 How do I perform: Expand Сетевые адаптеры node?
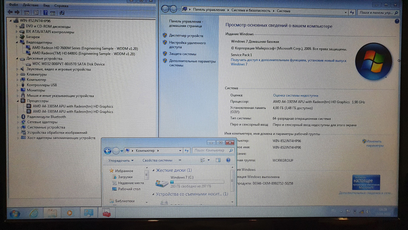click(18, 122)
